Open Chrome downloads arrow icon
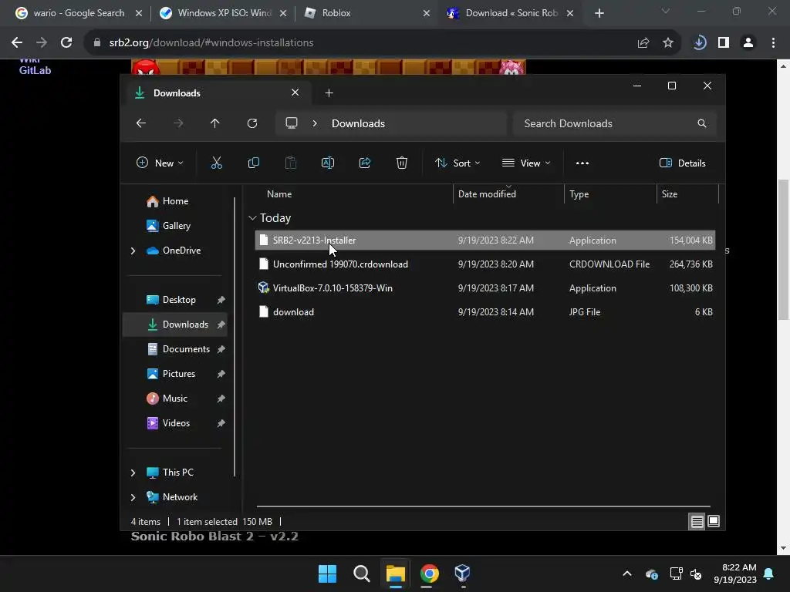Viewport: 790px width, 592px height. coord(699,43)
